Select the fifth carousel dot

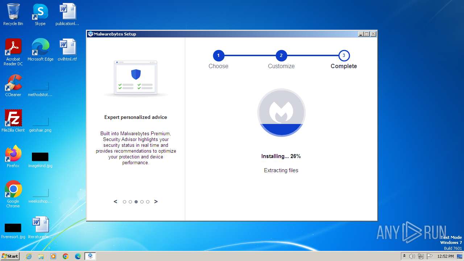pyautogui.click(x=148, y=202)
